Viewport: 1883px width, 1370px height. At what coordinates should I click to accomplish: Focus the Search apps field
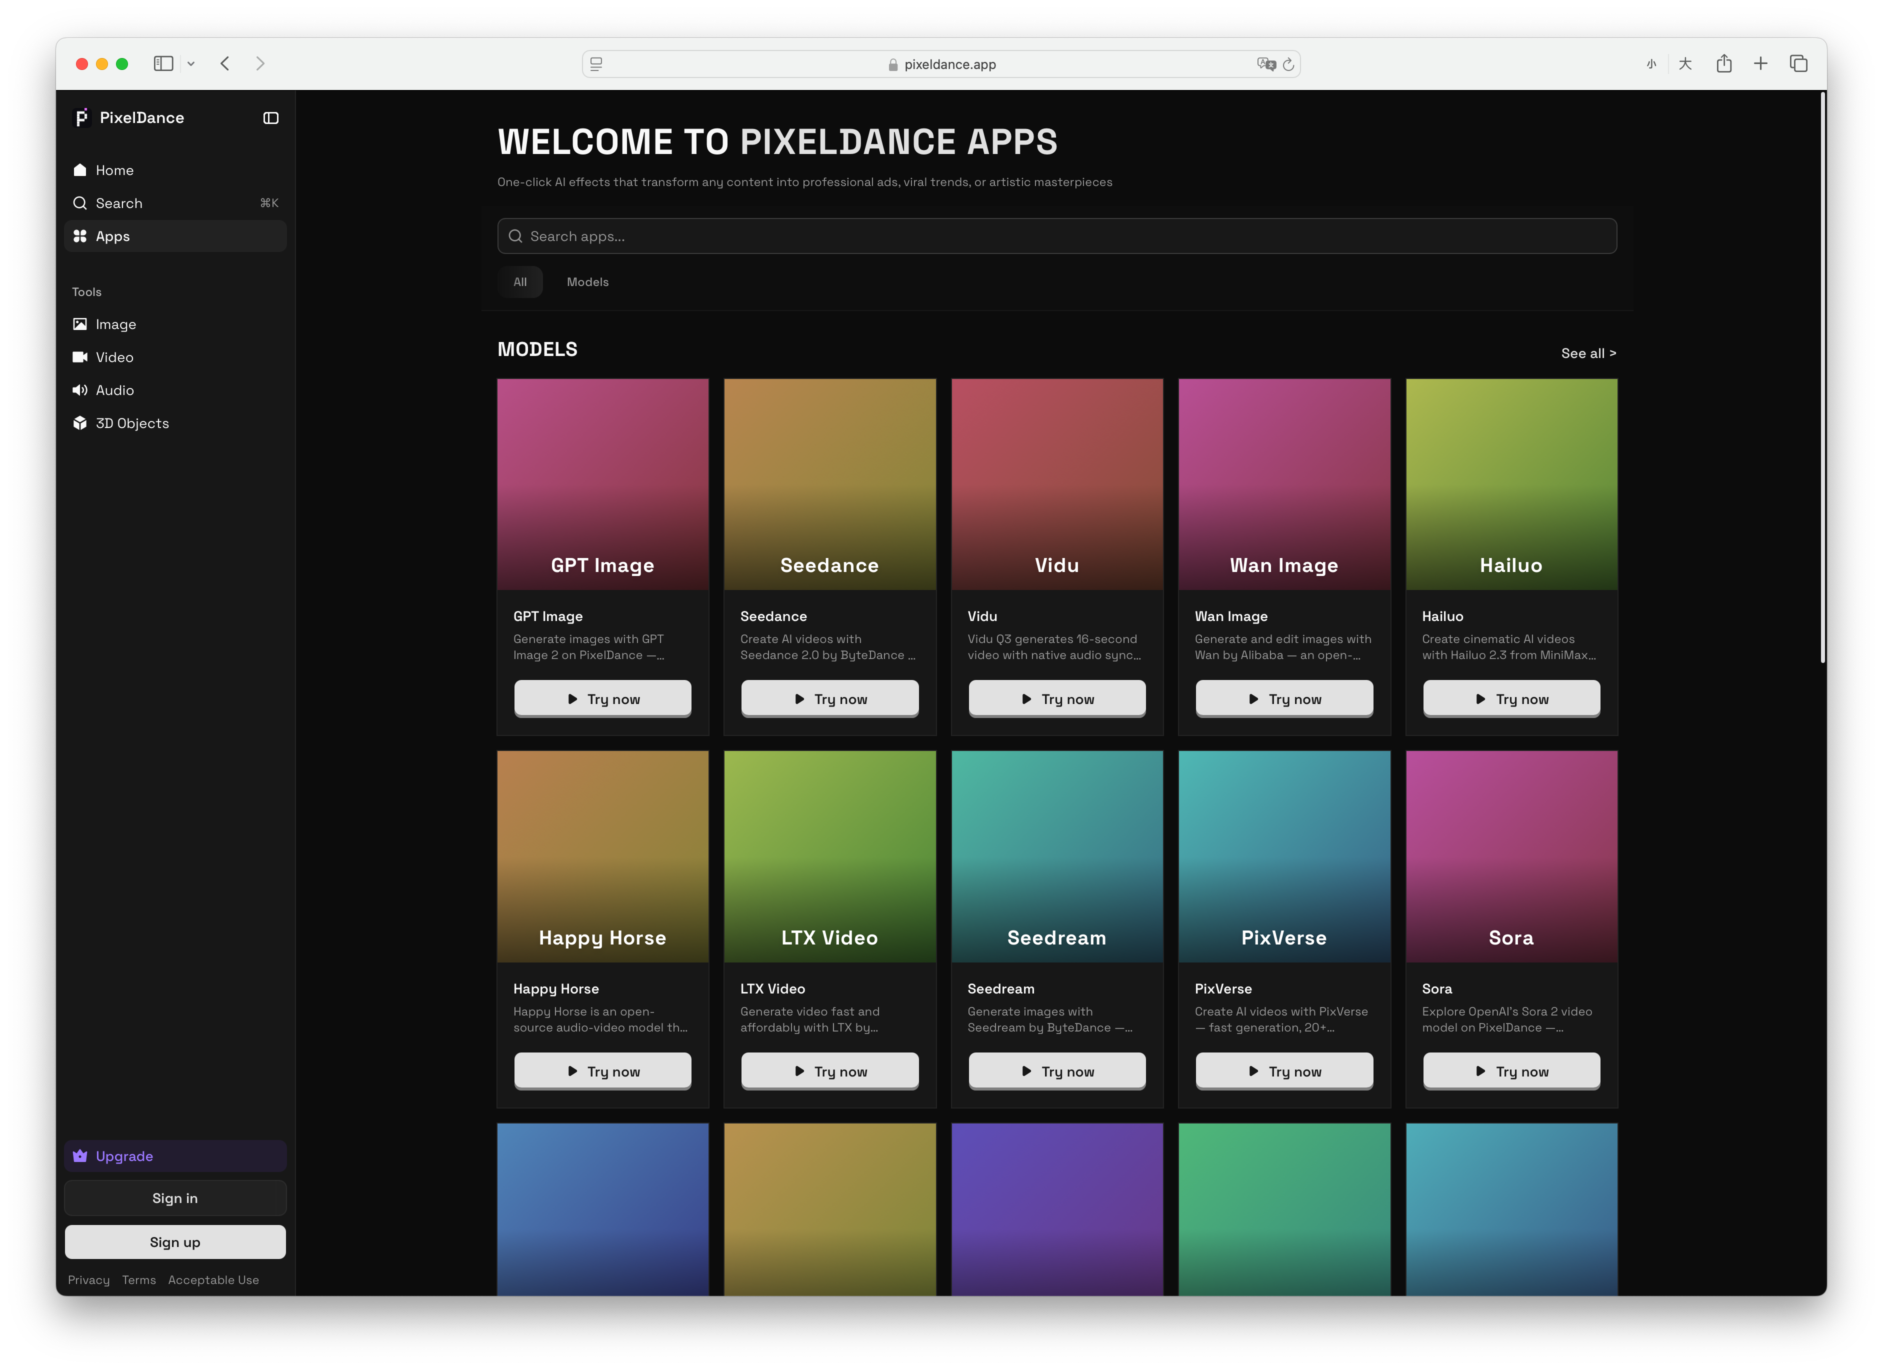pyautogui.click(x=1056, y=236)
